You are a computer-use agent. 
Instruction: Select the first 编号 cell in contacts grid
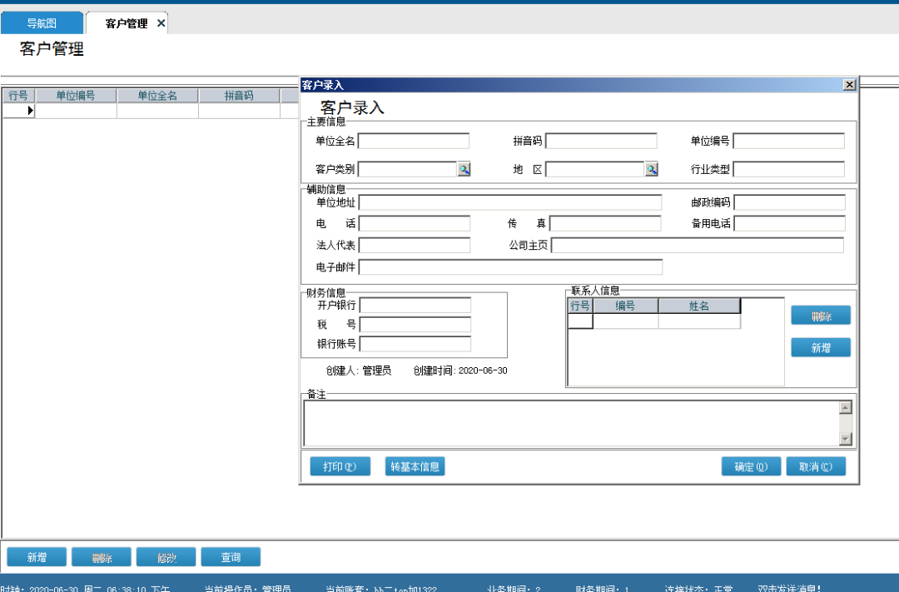point(625,321)
